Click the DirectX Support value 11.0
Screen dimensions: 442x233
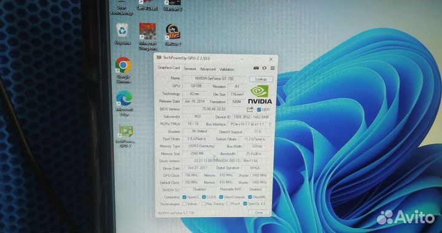click(257, 131)
